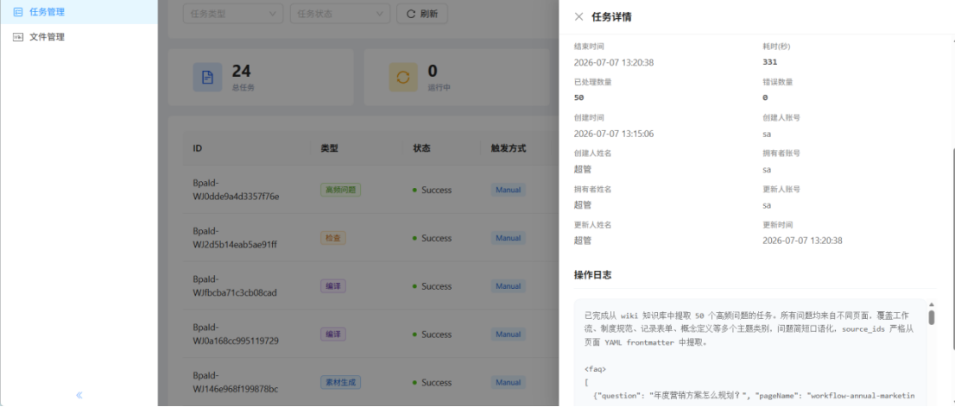The width and height of the screenshot is (955, 407).
Task: Click the 错误数量 value 0
Action: tap(765, 97)
